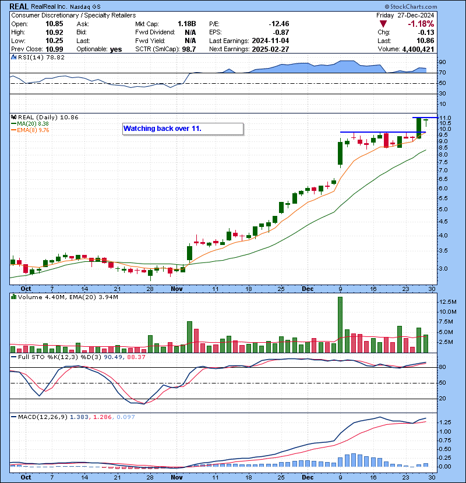Click the REAL (Daily) 10.86 chart label
This screenshot has height=483, width=466.
pos(48,118)
